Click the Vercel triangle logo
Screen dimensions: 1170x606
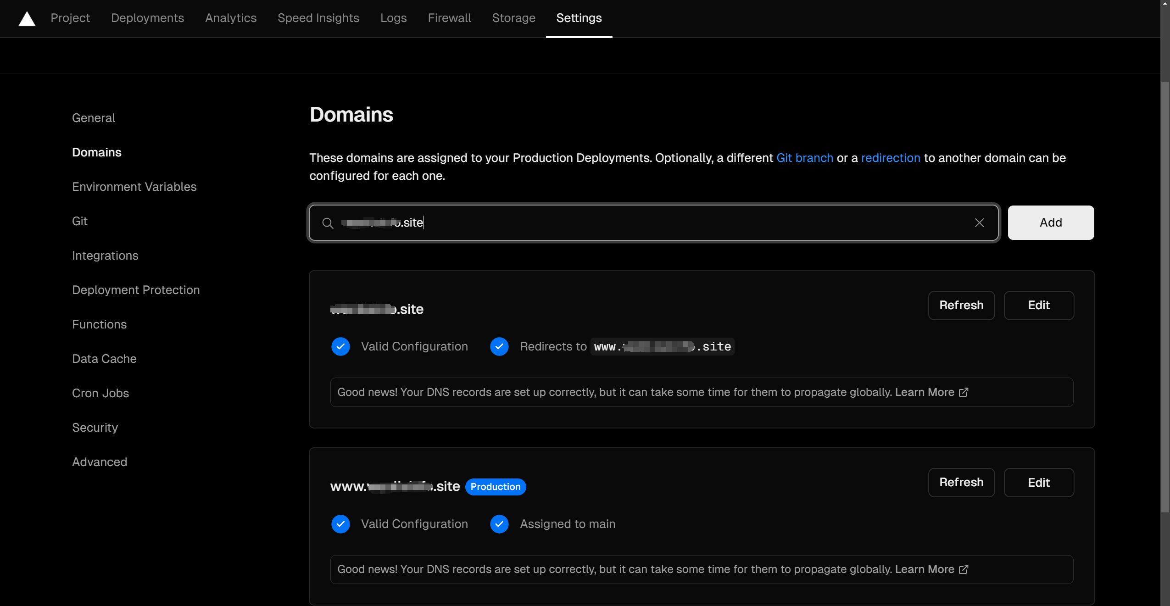pos(27,19)
